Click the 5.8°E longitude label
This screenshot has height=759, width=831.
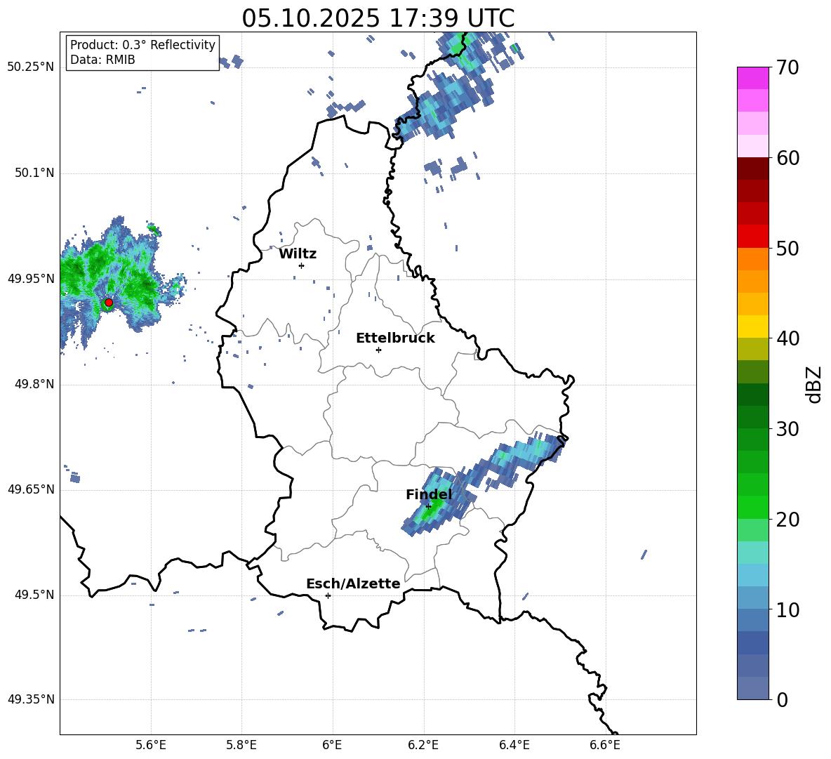pyautogui.click(x=241, y=745)
